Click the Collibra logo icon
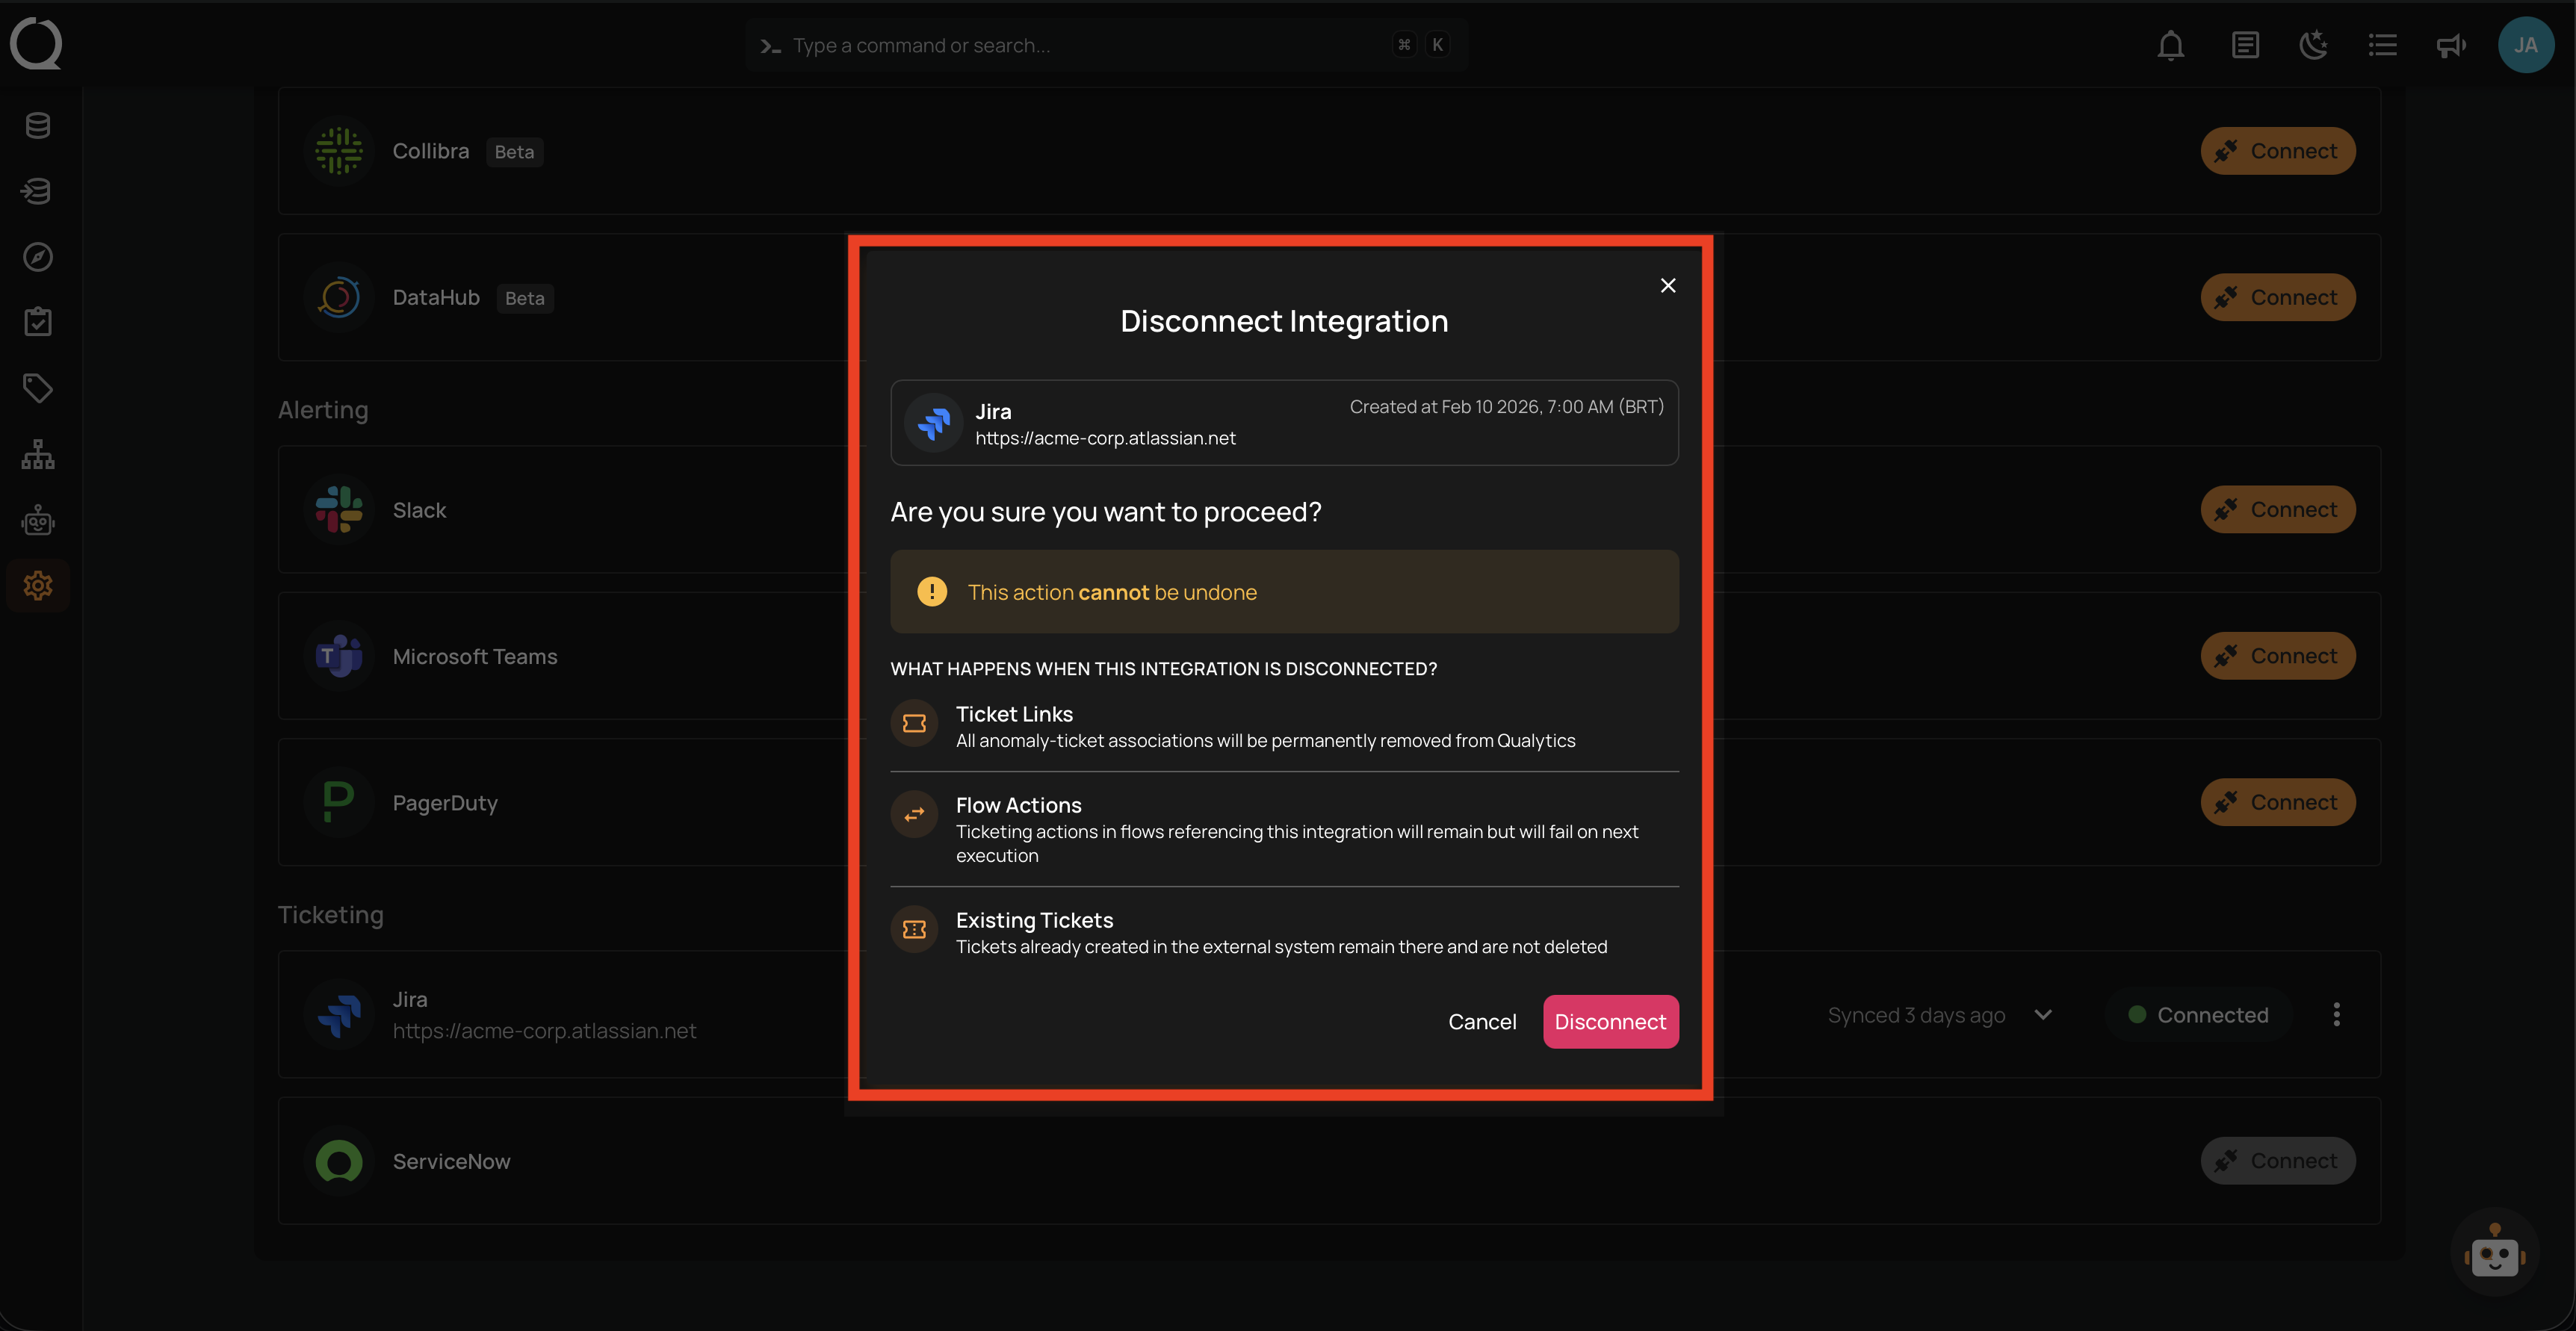 [339, 151]
